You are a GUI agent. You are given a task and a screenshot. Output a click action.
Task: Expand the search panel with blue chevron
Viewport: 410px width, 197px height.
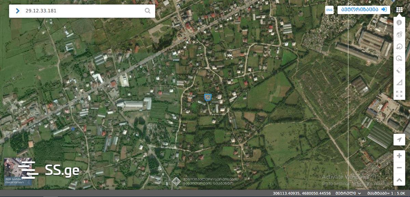click(18, 11)
